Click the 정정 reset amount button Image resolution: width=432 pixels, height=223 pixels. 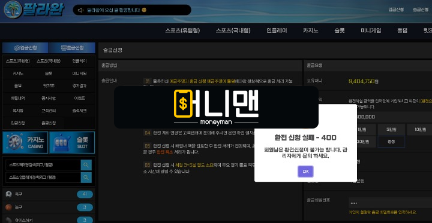[x=391, y=142]
